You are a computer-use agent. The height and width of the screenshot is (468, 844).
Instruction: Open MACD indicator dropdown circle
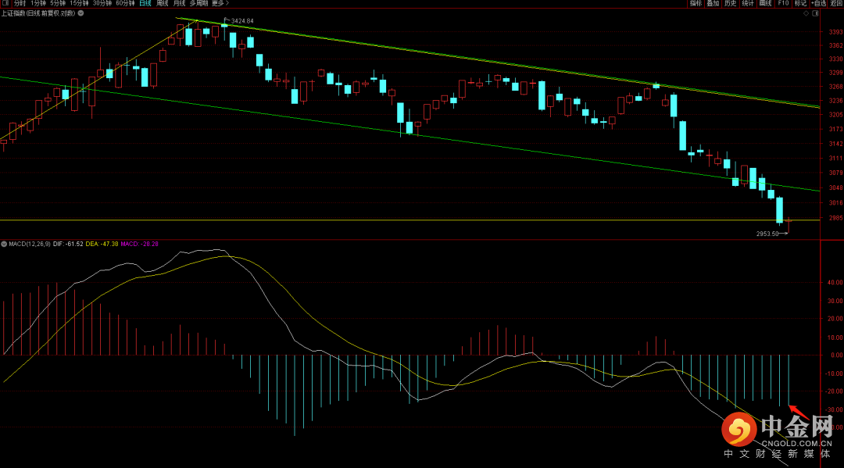(x=4, y=245)
